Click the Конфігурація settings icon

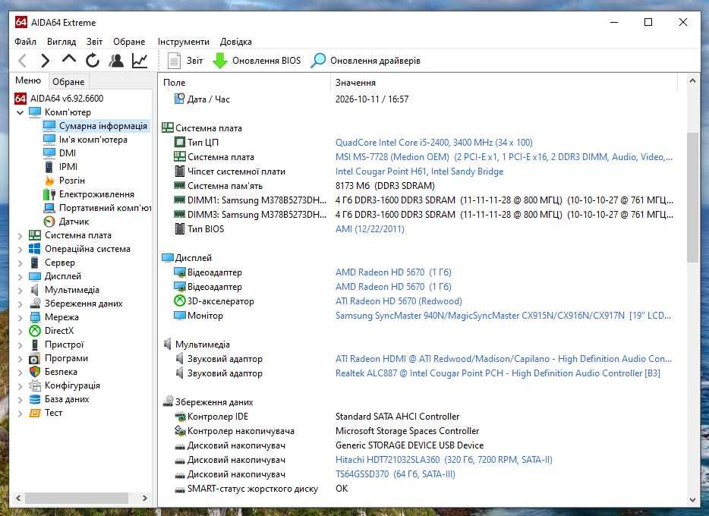(35, 385)
